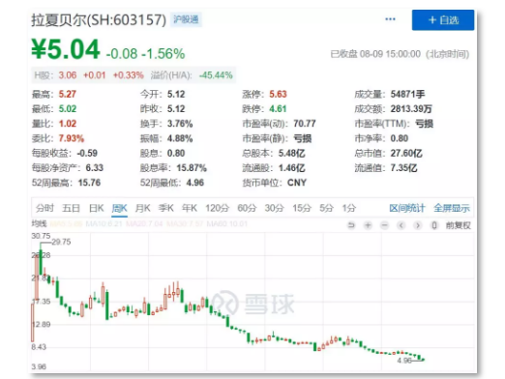The image size is (505, 379).
Task: Select the 季K chart tab
Action: coord(166,208)
